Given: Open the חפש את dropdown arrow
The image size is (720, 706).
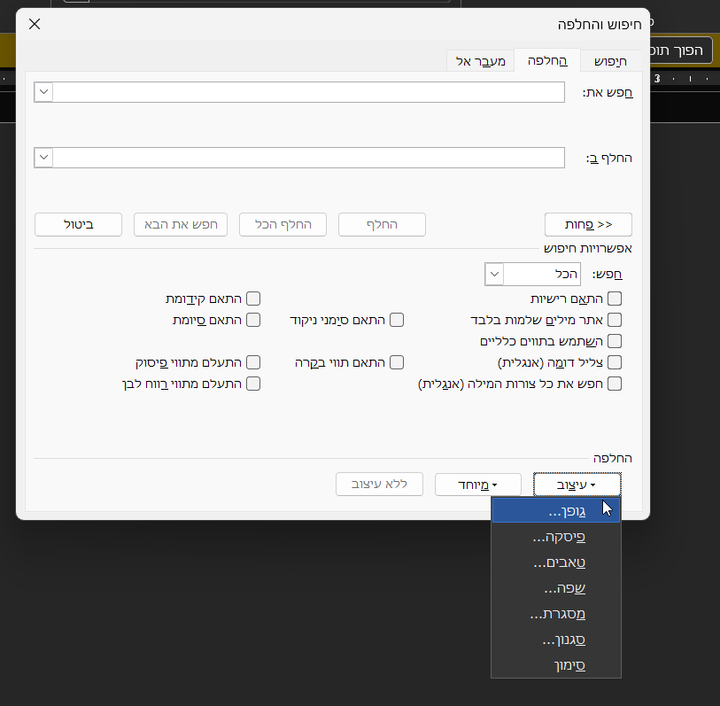Looking at the screenshot, I should 44,92.
